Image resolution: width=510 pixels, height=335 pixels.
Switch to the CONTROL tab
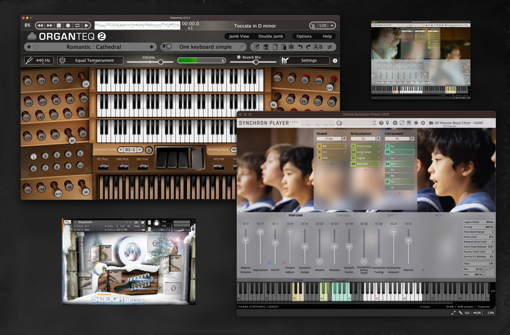tap(343, 216)
